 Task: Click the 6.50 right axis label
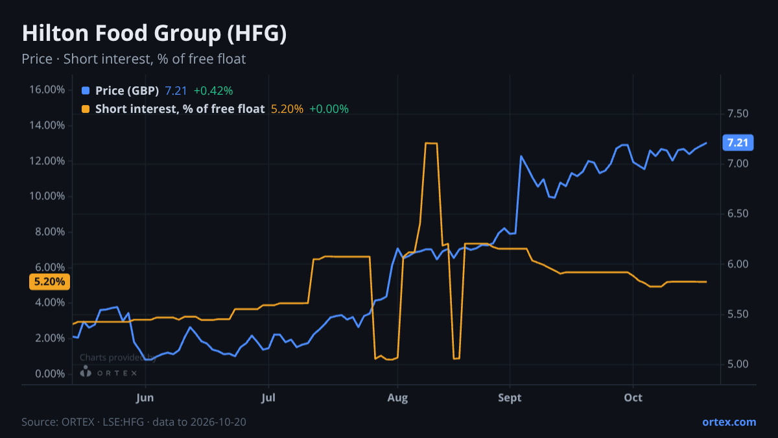738,214
